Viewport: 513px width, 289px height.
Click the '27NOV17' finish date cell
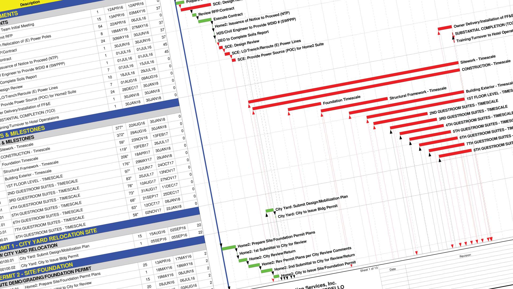tap(168, 179)
